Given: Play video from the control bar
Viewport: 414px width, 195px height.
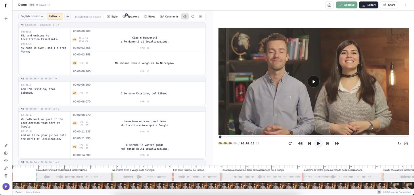Looking at the screenshot, I should pyautogui.click(x=319, y=143).
